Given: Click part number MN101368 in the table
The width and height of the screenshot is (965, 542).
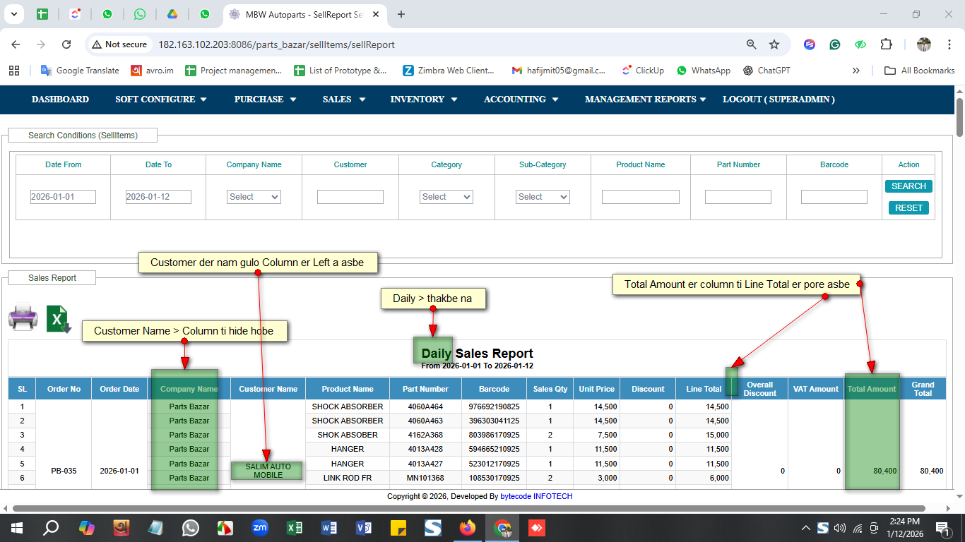Looking at the screenshot, I should tap(426, 478).
